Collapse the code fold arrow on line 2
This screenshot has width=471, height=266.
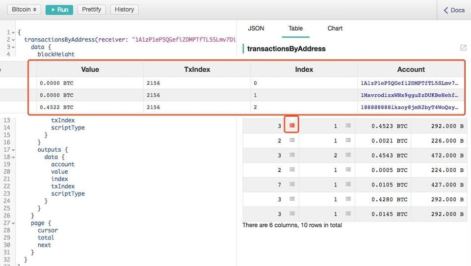coord(14,40)
